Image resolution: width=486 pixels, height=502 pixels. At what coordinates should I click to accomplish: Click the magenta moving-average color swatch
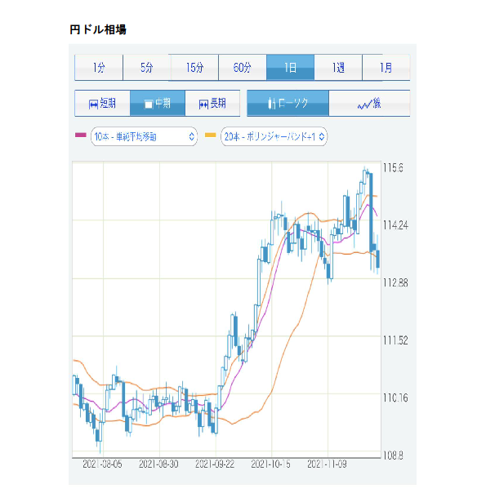coord(80,135)
